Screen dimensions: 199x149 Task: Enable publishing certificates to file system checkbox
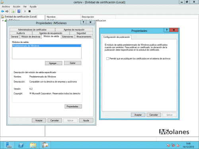[x=107, y=58]
